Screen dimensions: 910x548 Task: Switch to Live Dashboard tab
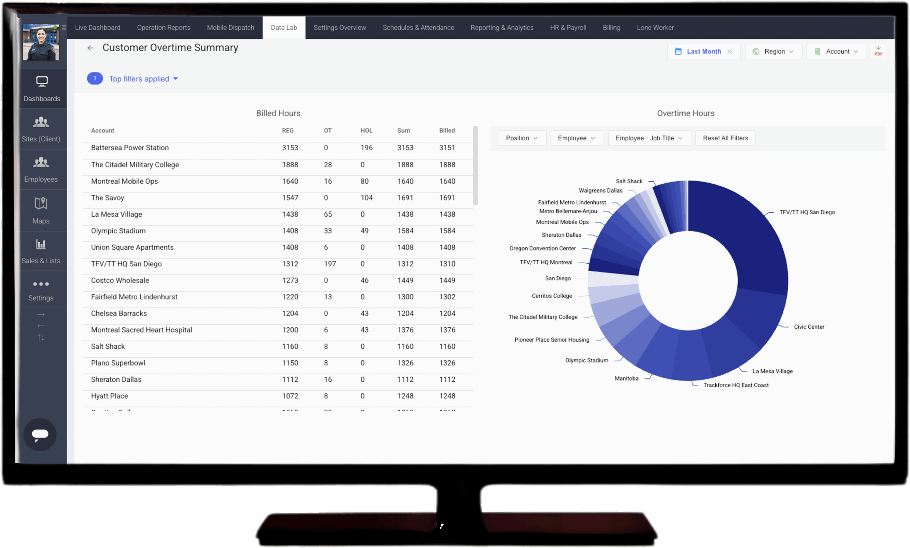pyautogui.click(x=97, y=27)
